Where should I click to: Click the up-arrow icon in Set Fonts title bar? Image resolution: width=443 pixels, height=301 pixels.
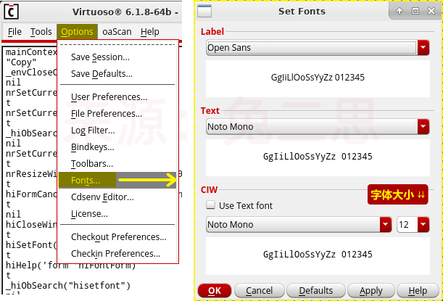[x=399, y=11]
